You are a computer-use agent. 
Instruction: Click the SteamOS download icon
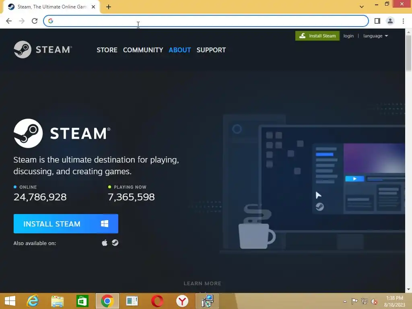[x=115, y=243]
